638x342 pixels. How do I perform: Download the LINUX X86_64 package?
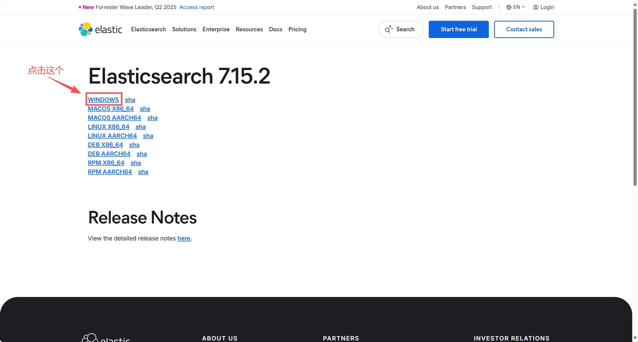point(109,127)
